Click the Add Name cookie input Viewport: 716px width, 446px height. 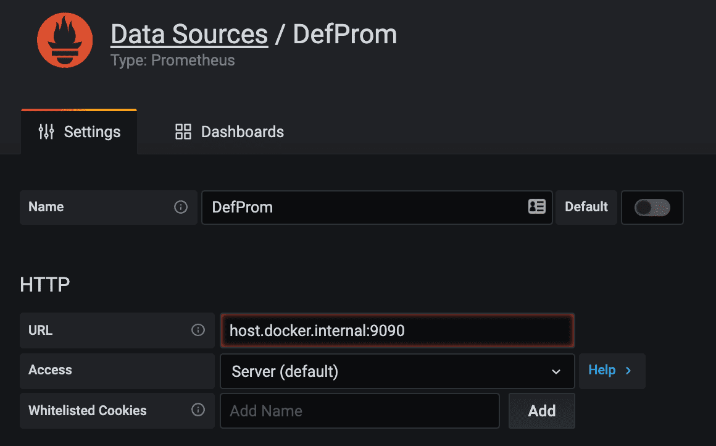[360, 411]
